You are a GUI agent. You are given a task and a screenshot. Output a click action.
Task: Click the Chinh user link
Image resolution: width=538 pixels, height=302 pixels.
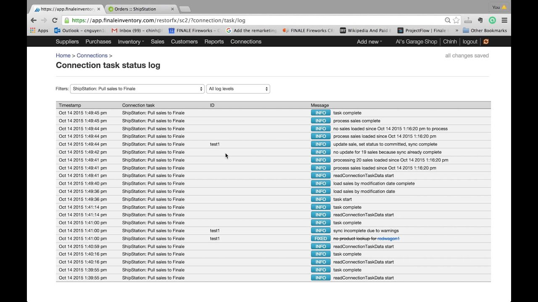[x=450, y=42]
